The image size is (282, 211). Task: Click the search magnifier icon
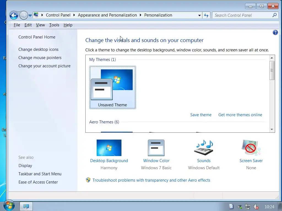tap(275, 15)
